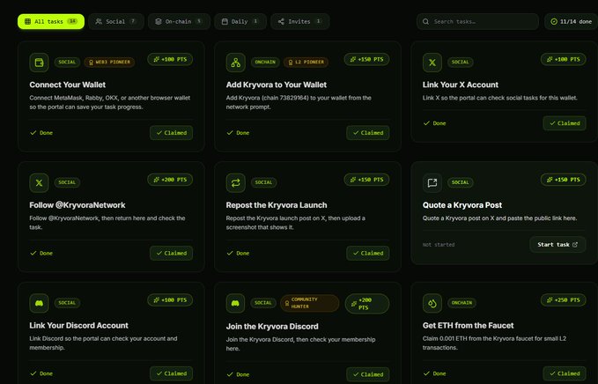Click +150 PTS badge on Add Kryvora card
This screenshot has height=384, width=598.
(x=366, y=60)
